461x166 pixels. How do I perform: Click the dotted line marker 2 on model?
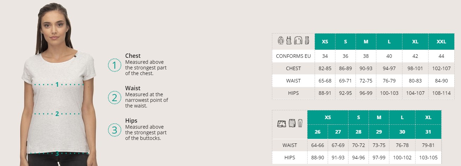57,114
